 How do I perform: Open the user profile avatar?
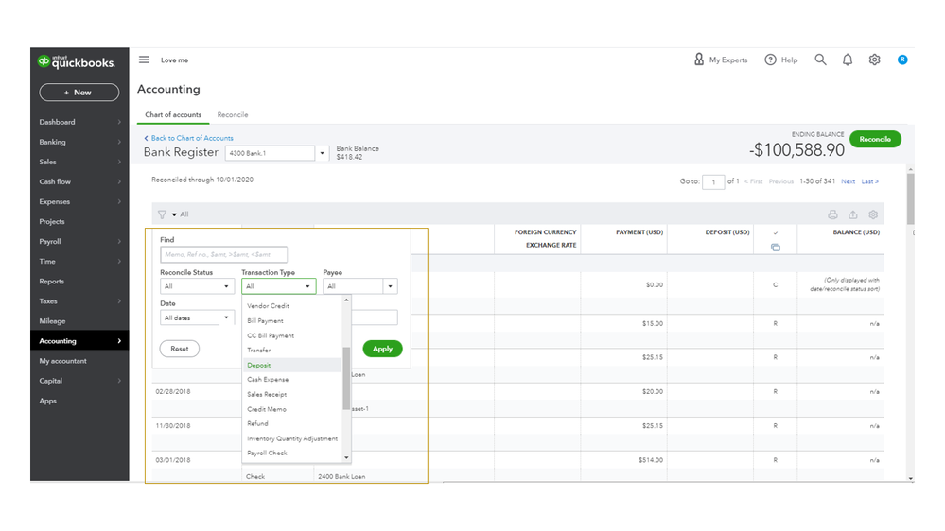[x=902, y=60]
